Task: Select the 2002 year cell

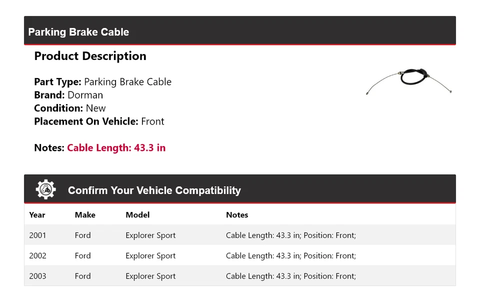Action: click(37, 255)
